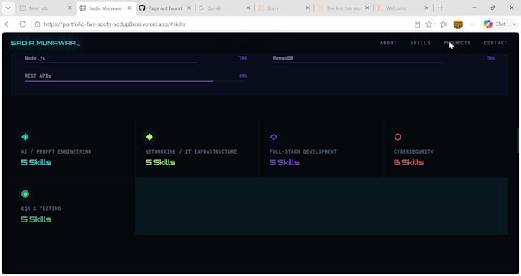Click the Networking / IT Infrastructure green diamond icon
The height and width of the screenshot is (276, 521).
coord(149,137)
